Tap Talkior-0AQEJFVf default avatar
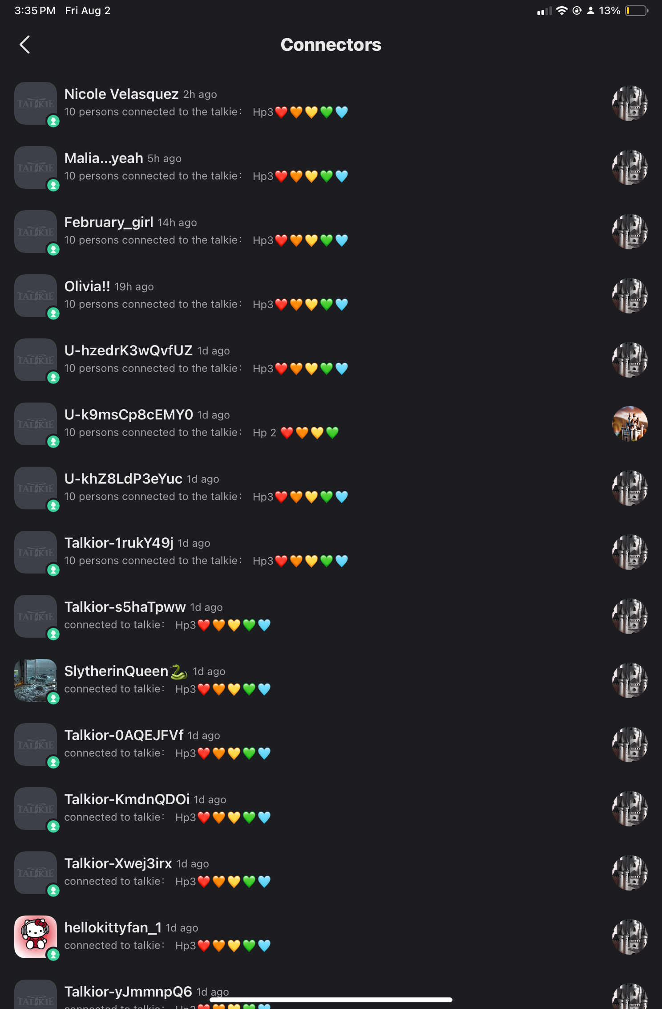Viewport: 662px width, 1009px height. coord(36,745)
